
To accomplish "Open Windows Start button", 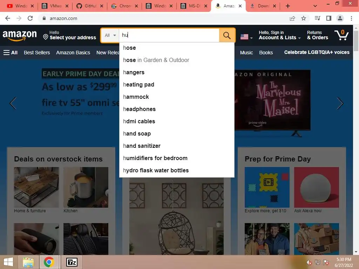I will click(8, 262).
